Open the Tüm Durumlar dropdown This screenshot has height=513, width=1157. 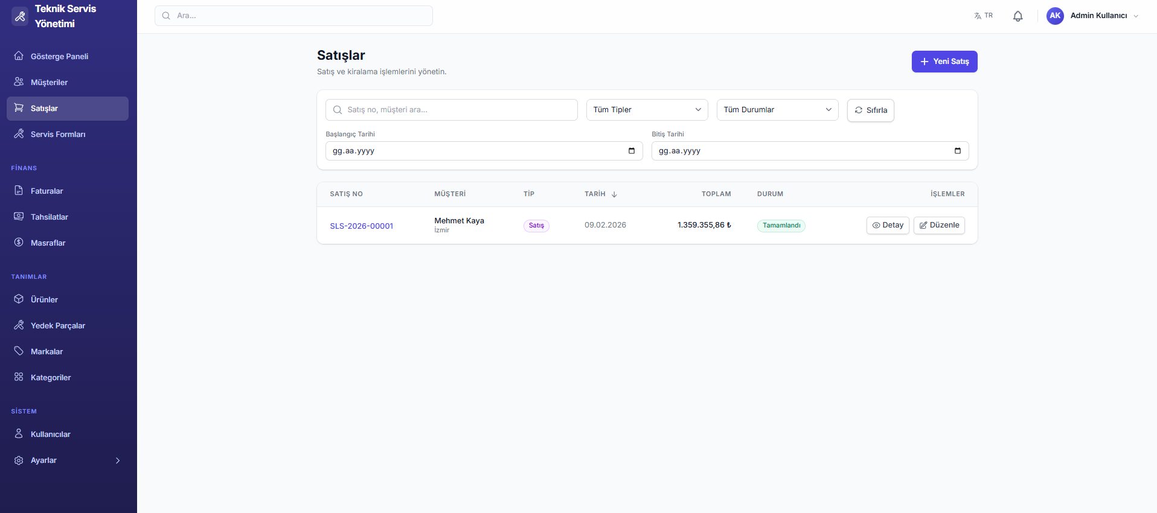point(777,110)
